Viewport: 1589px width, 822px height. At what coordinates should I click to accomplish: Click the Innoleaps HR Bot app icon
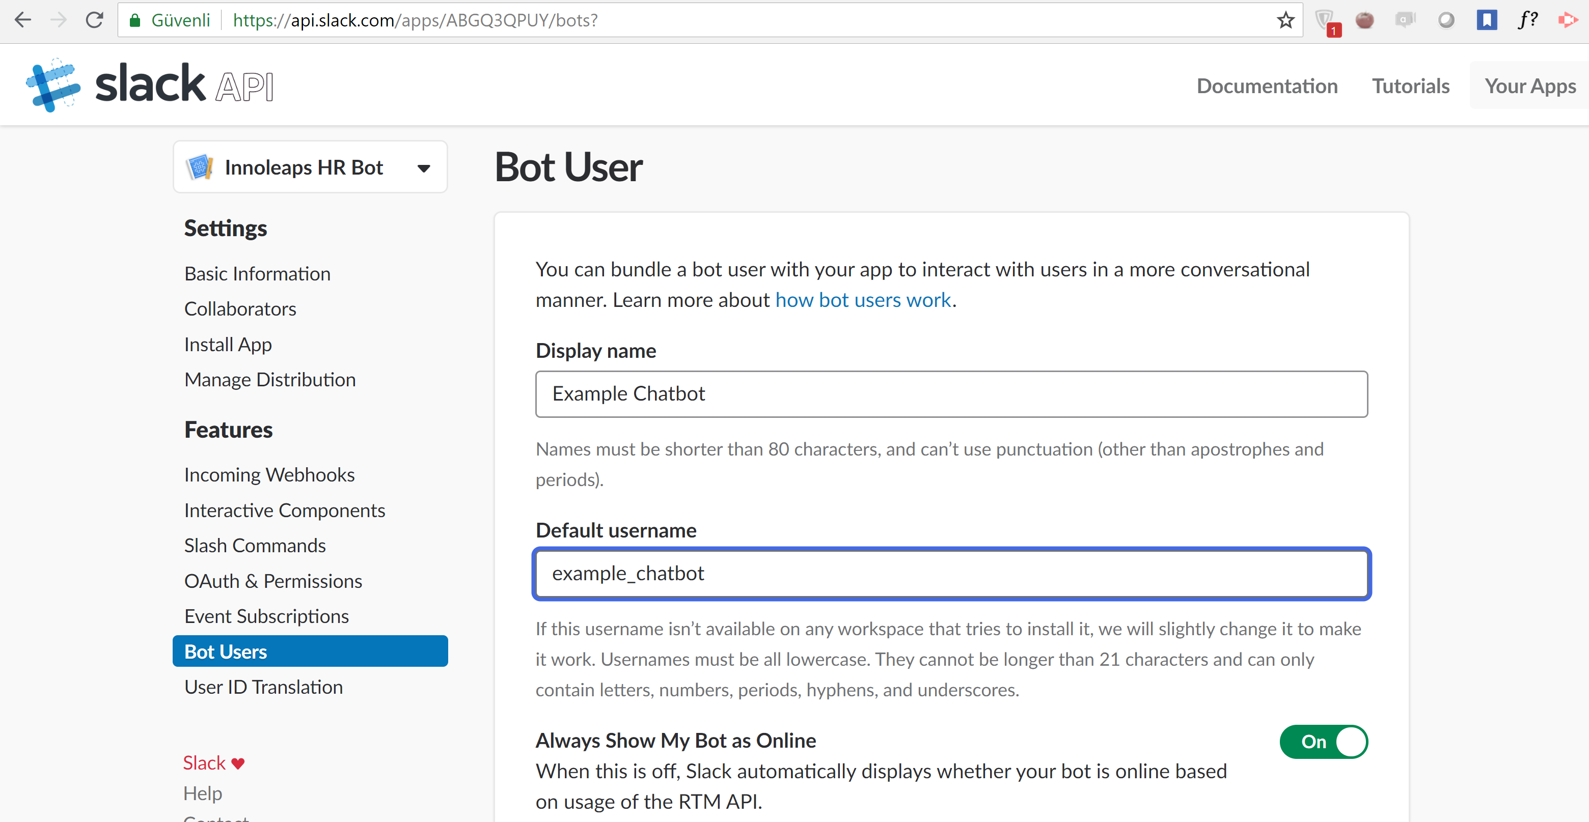point(199,167)
